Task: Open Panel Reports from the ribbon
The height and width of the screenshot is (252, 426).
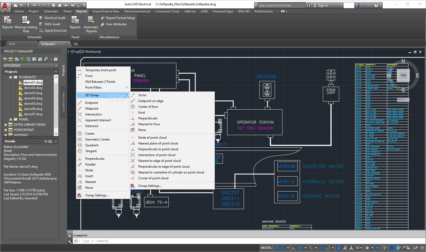Action: click(75, 23)
